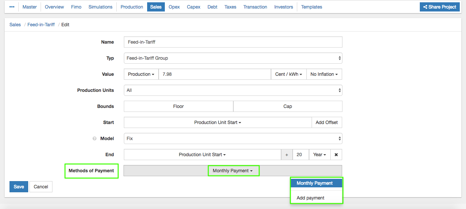Expand the No Inflation dropdown
Screen dimensions: 466x209
click(x=324, y=74)
